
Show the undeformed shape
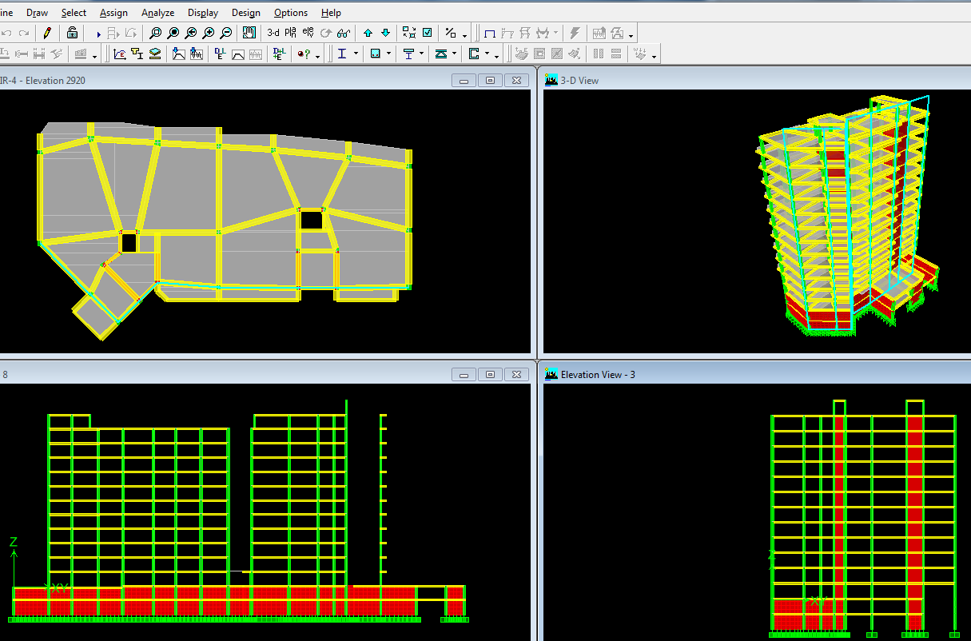pyautogui.click(x=489, y=34)
